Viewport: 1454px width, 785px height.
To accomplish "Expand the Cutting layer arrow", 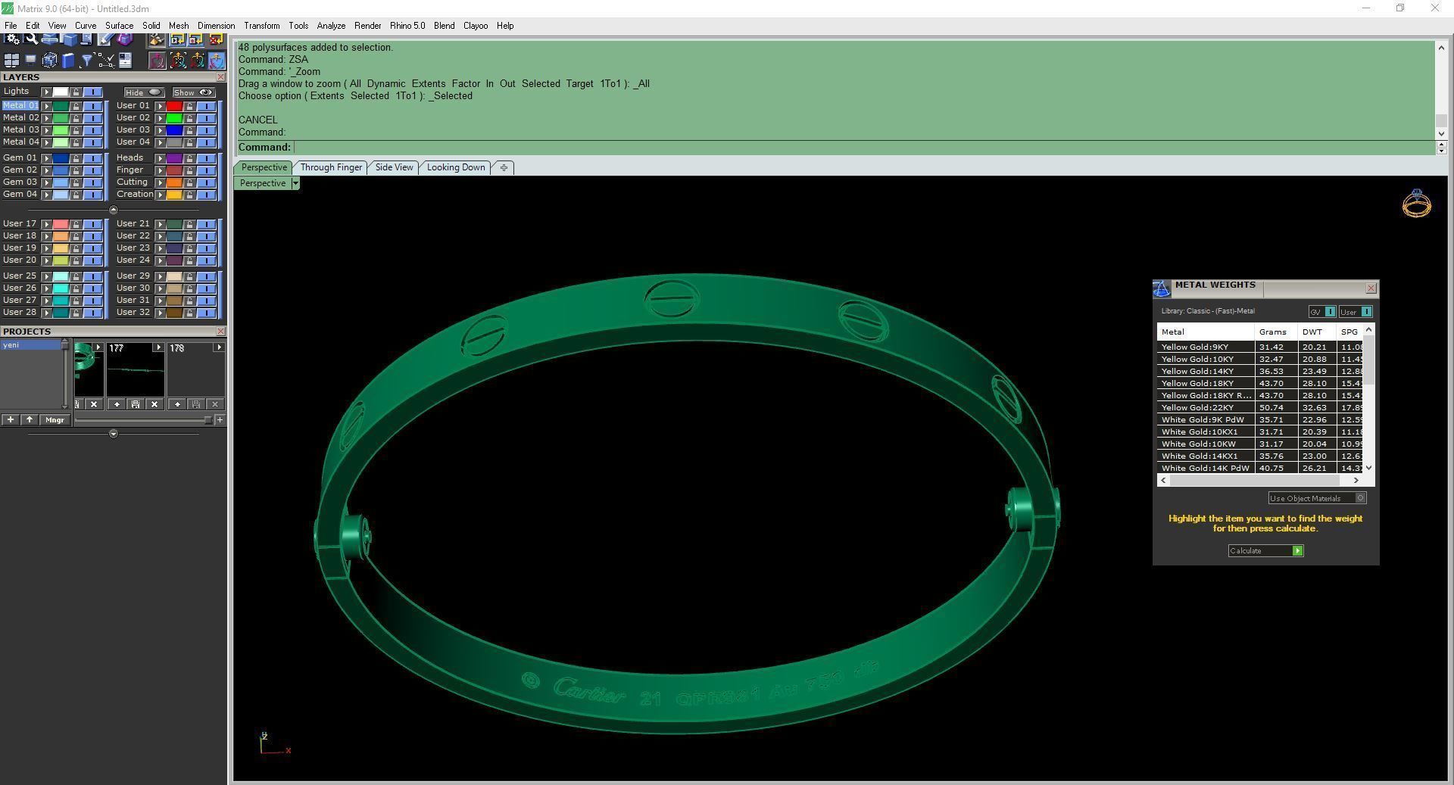I will (160, 182).
